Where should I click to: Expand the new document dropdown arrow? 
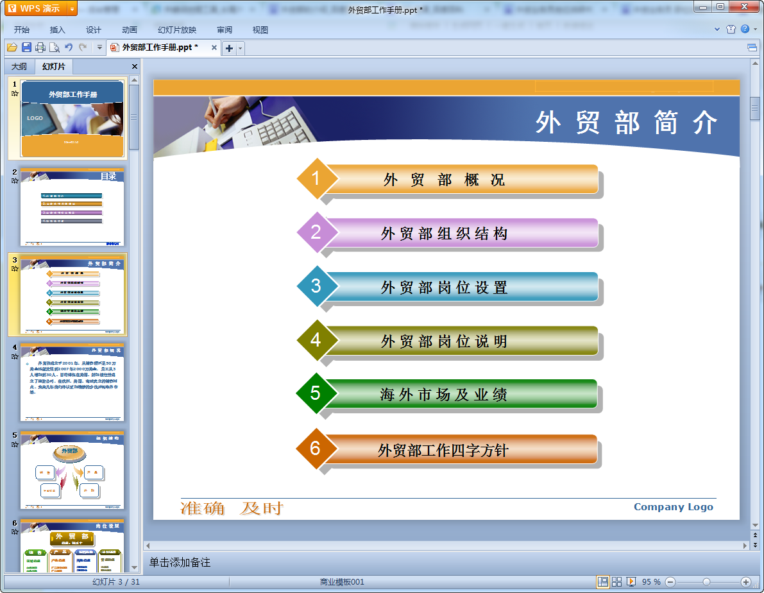click(x=240, y=47)
